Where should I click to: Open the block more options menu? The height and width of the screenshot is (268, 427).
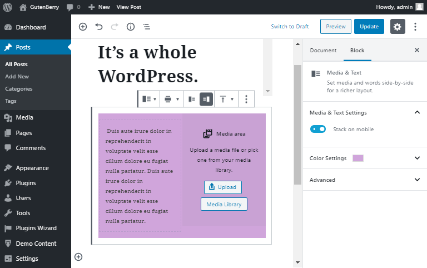(x=246, y=99)
